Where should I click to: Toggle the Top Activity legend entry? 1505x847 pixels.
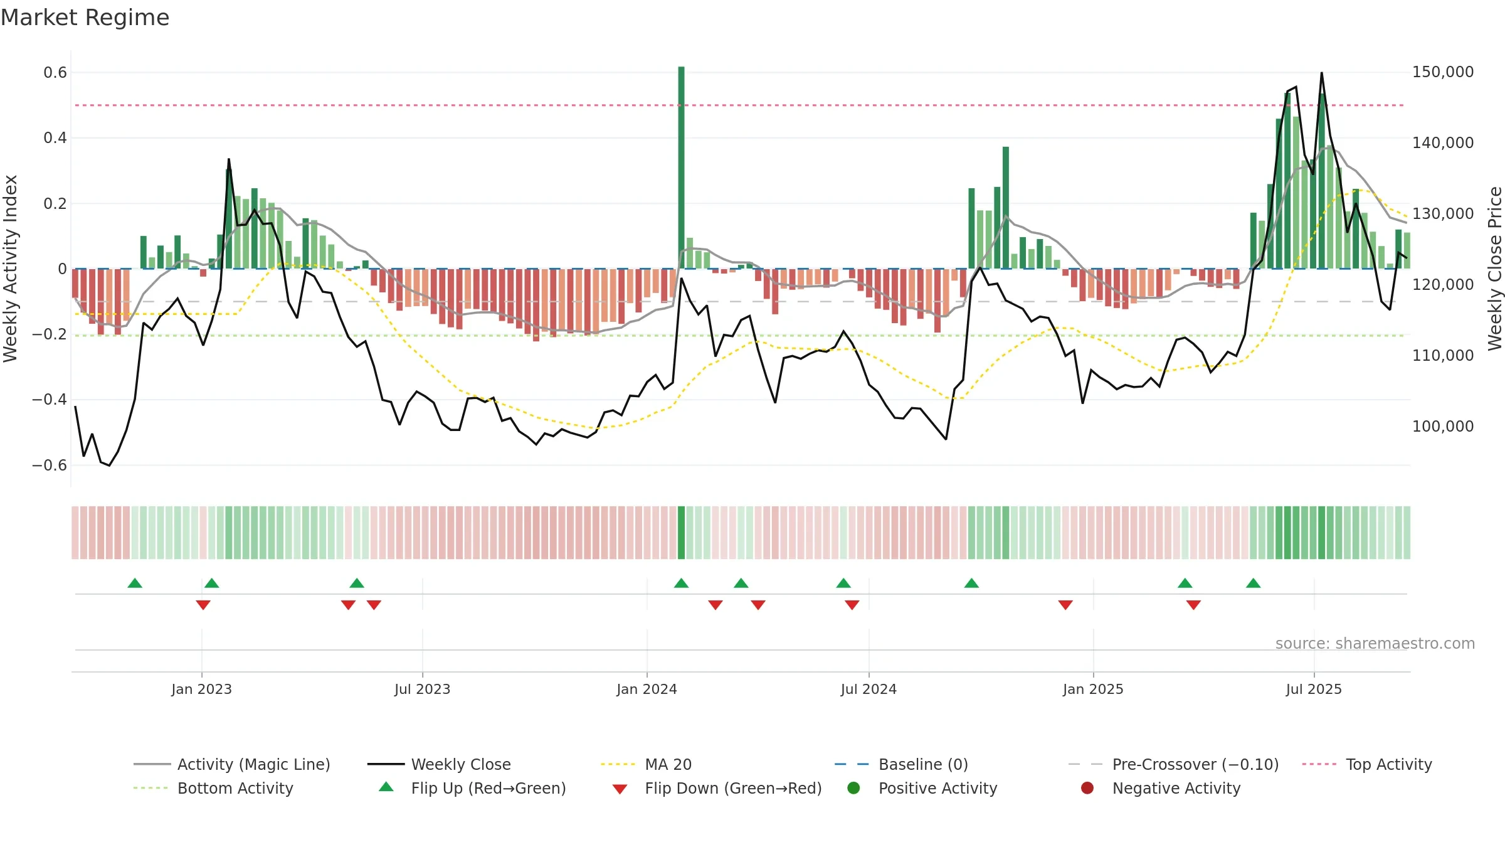(1367, 764)
